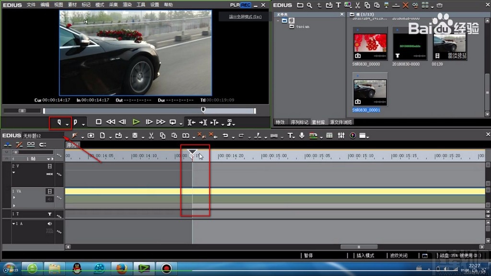Viewport: 491px width, 276px height.
Task: Toggle the video channel icon on 1 VA track
Action: 49,191
